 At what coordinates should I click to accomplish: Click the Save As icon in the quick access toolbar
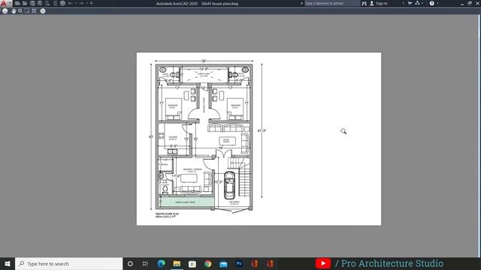(x=40, y=3)
